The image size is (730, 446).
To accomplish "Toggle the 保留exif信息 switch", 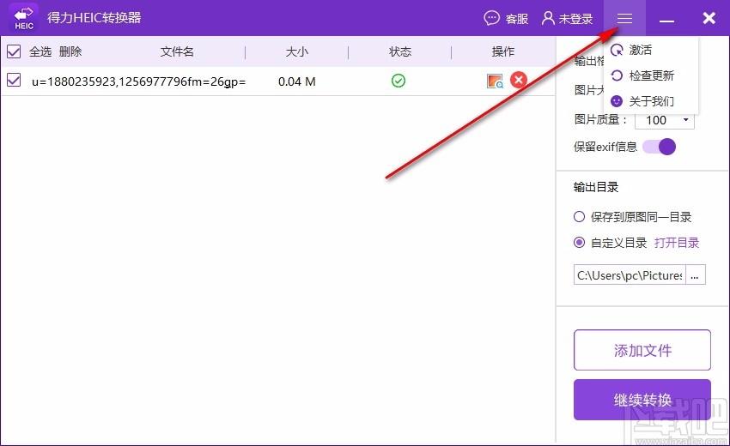I will [660, 147].
